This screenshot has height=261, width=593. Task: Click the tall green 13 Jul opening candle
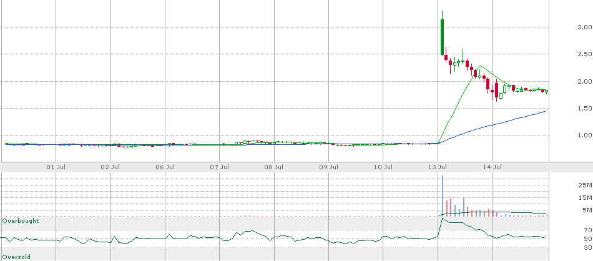coord(442,37)
